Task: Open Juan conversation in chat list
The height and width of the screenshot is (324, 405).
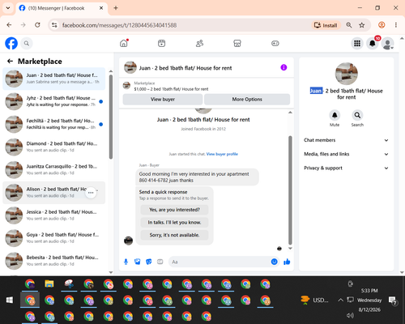Action: pyautogui.click(x=54, y=79)
